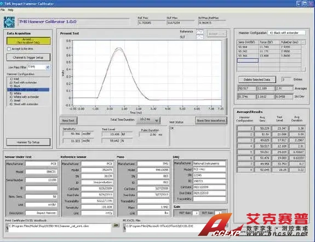Screen dimensions: 315x242
Task: Open Total Time Duration dropdown
Action: coord(148,120)
